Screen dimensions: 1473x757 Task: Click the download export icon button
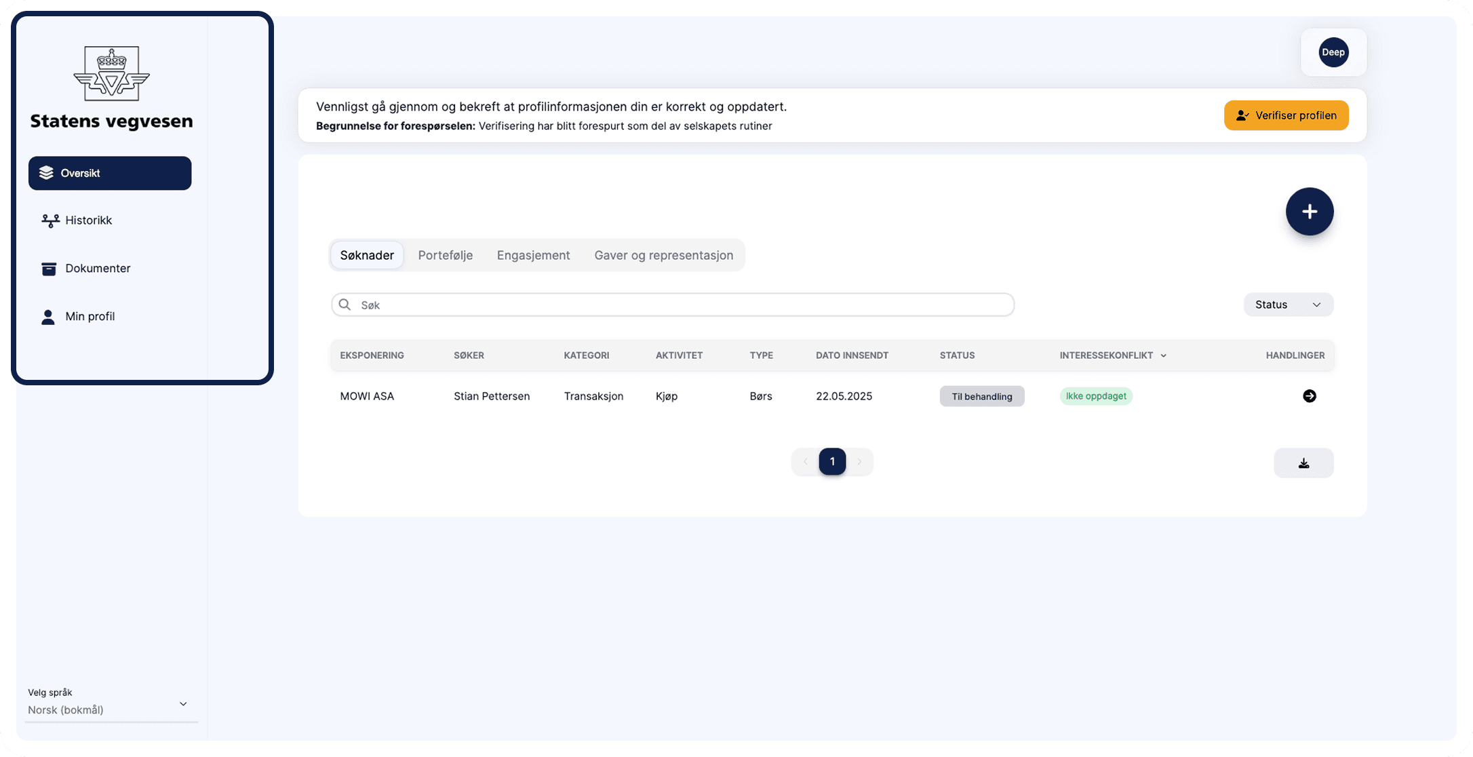1303,463
